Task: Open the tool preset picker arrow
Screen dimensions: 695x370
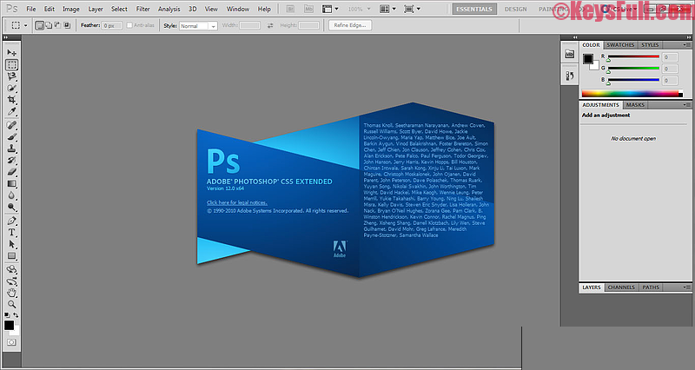Action: pos(27,26)
